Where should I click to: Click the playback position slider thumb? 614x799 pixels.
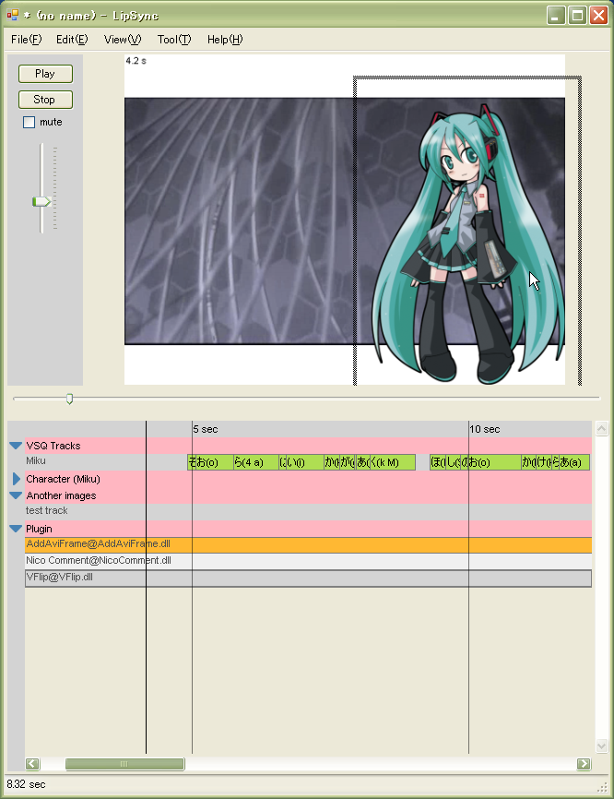click(x=70, y=399)
